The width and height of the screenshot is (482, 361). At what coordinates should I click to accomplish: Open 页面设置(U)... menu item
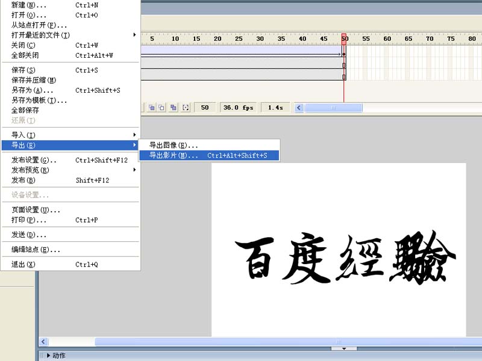tap(70, 210)
